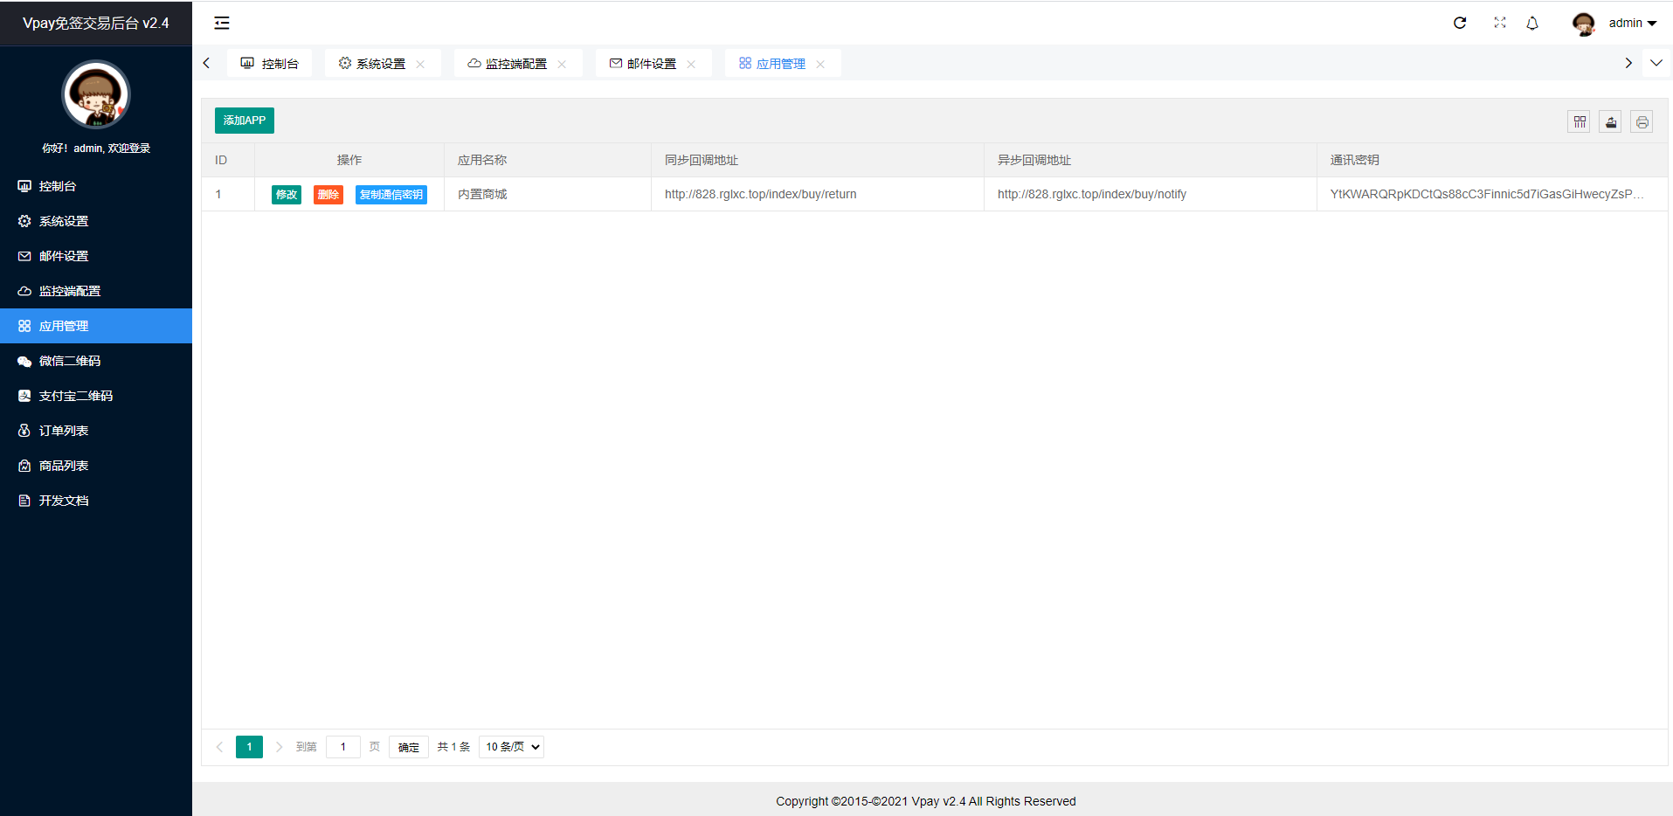Click the 复制通信密钥 button
Viewport: 1673px width, 816px height.
click(391, 195)
